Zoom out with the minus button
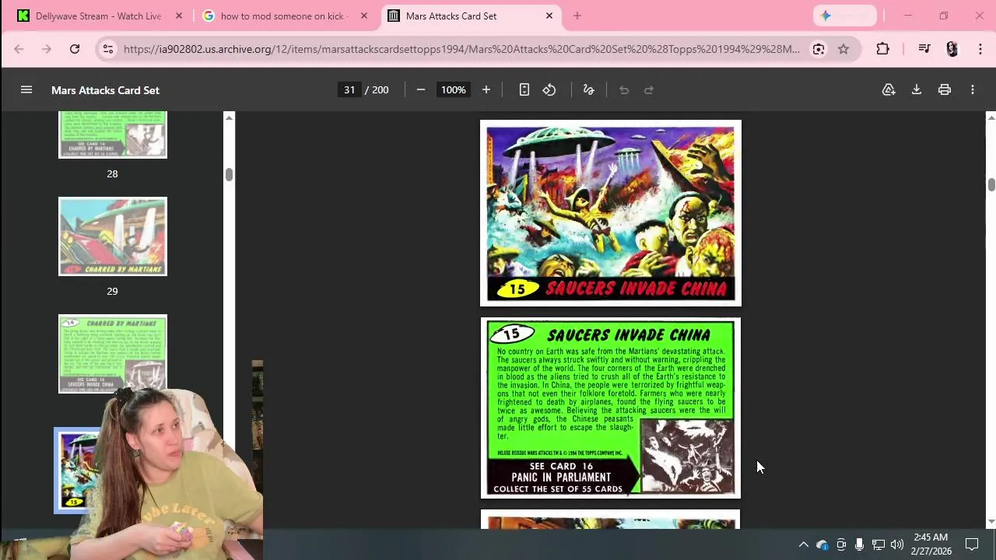 [x=421, y=90]
